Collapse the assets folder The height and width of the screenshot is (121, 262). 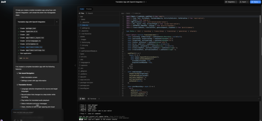click(99, 37)
